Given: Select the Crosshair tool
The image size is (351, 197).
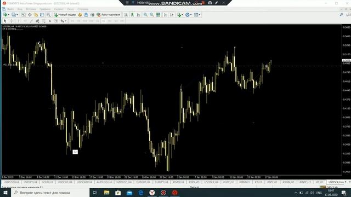Looking at the screenshot, I should tap(11, 21).
